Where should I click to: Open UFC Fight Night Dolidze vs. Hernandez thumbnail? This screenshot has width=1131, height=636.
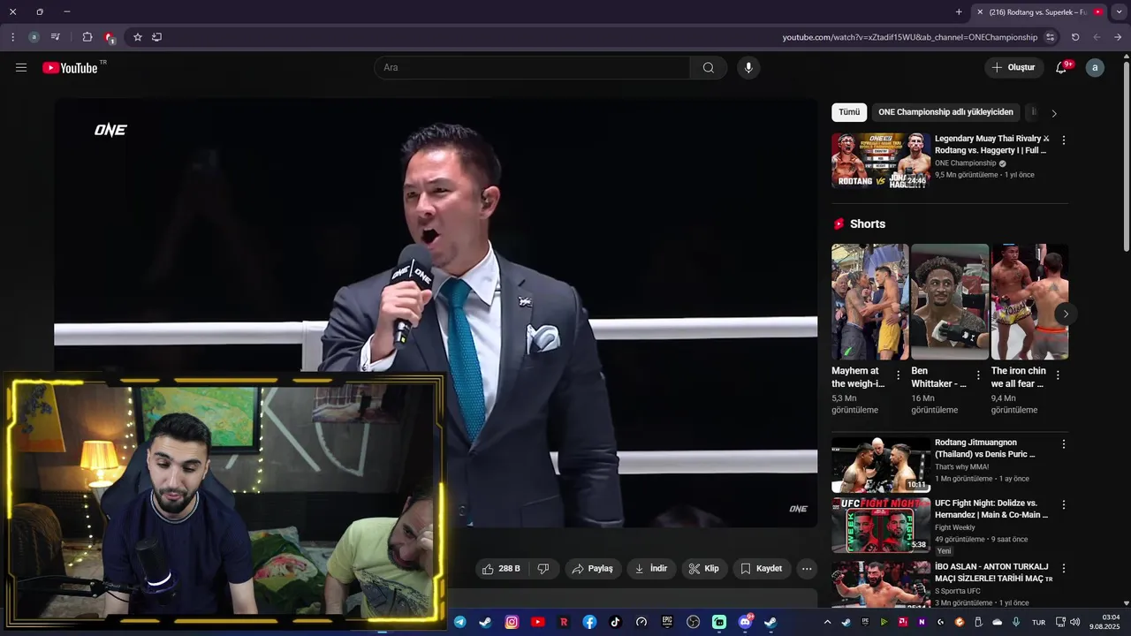point(880,525)
